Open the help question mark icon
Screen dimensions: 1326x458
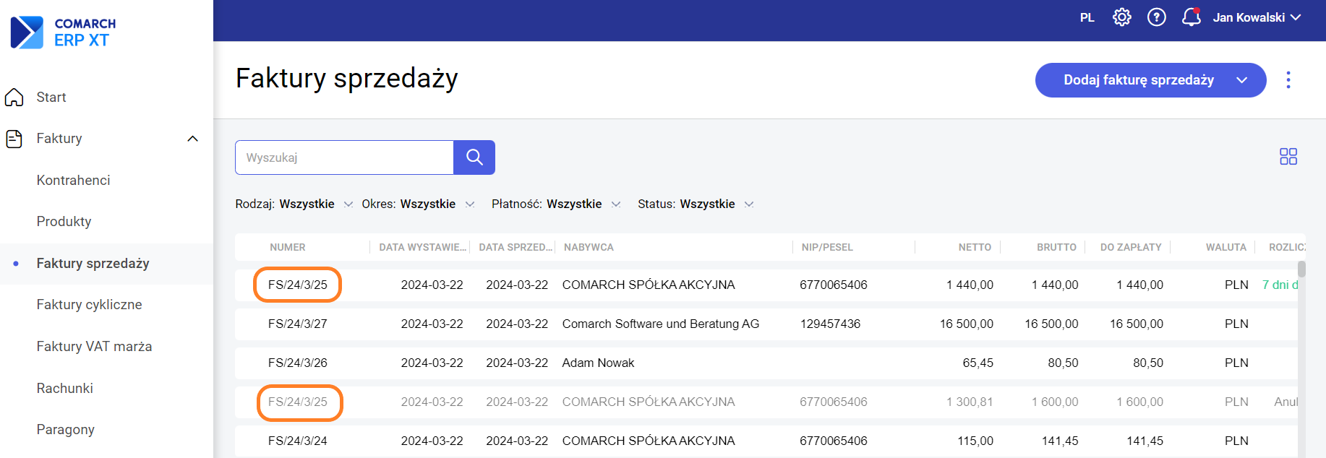click(1156, 17)
